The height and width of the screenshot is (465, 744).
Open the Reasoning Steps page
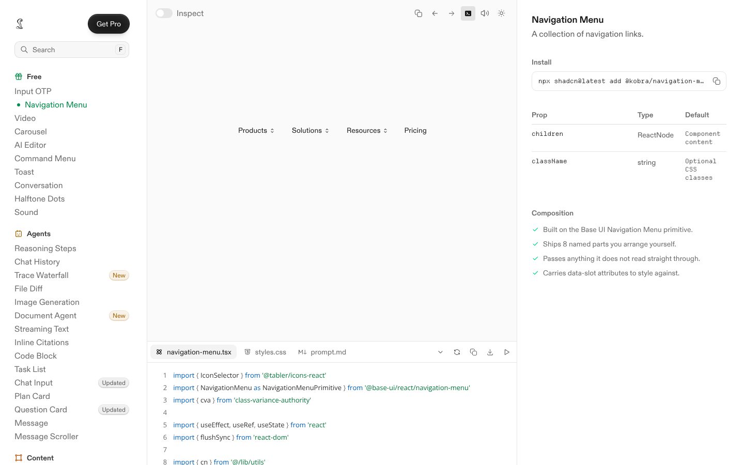45,249
